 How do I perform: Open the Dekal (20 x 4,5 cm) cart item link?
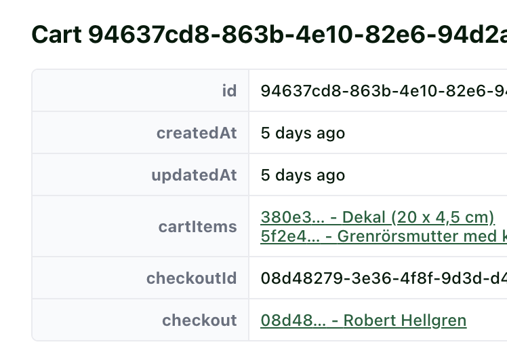(378, 217)
